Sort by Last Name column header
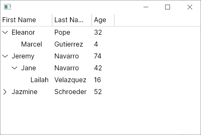This screenshot has height=135, width=201. tap(69, 20)
